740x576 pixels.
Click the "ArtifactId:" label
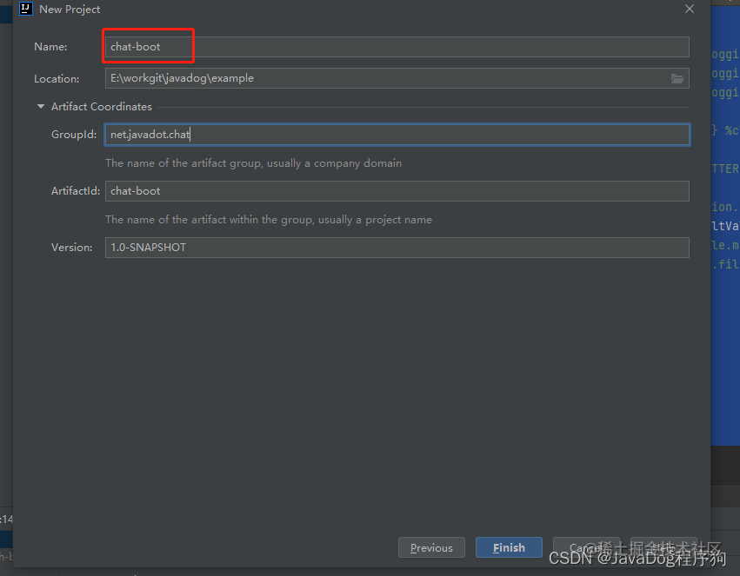click(76, 191)
